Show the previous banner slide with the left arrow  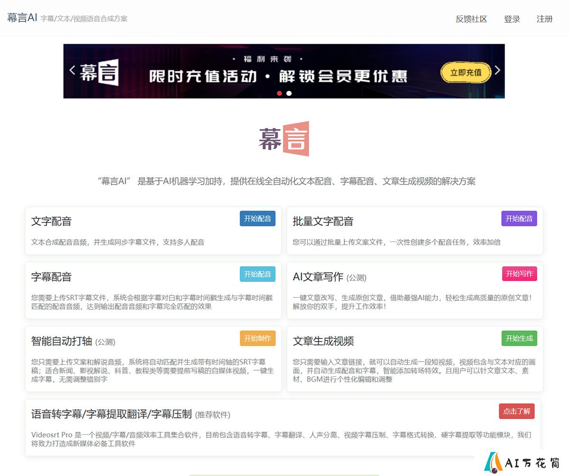point(72,70)
